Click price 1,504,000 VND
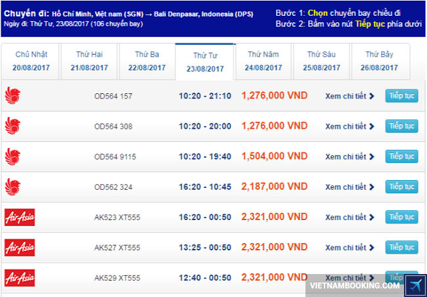The image size is (427, 297). click(x=275, y=156)
